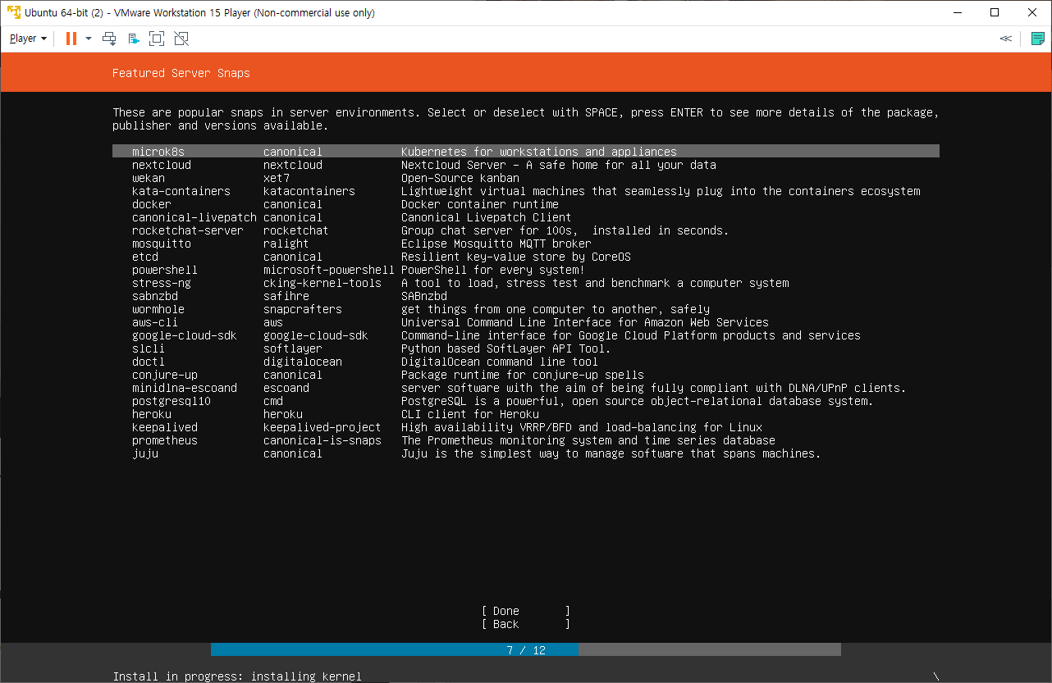Image resolution: width=1052 pixels, height=683 pixels.
Task: Click description 'Eclipse Mosquitto MQTT broker'
Action: [x=496, y=244]
